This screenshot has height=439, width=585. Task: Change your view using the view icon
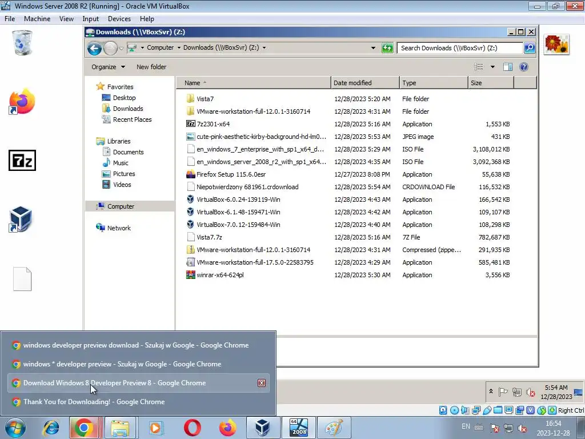tap(479, 67)
